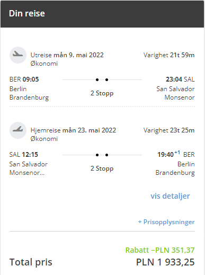Image resolution: width=205 pixels, height=275 pixels.
Task: Click the return 2 Stopp text
Action: click(x=102, y=168)
